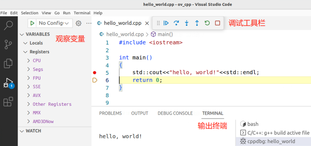Open the Terminal menu
The image size is (311, 146).
tap(82, 13)
